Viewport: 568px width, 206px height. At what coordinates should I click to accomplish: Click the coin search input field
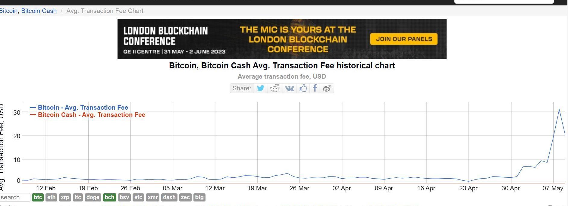14,197
